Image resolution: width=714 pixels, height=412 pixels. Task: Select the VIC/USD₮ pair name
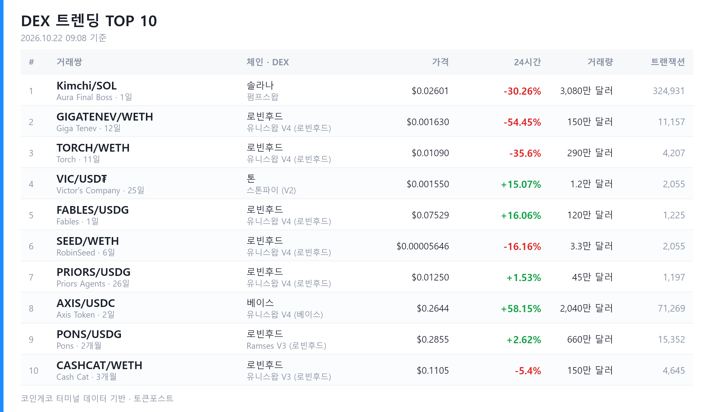[82, 179]
